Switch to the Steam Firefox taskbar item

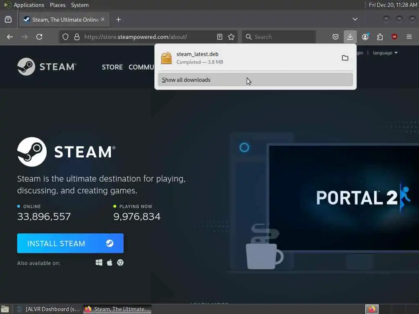click(117, 309)
